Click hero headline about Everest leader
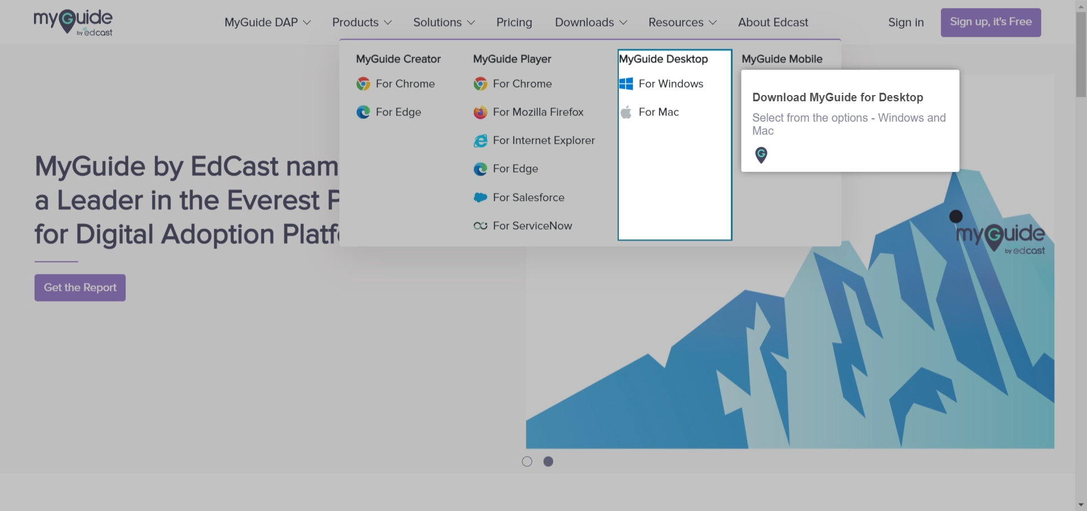 [187, 200]
